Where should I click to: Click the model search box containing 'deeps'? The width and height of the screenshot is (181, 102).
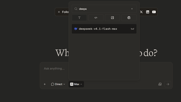click(x=104, y=9)
